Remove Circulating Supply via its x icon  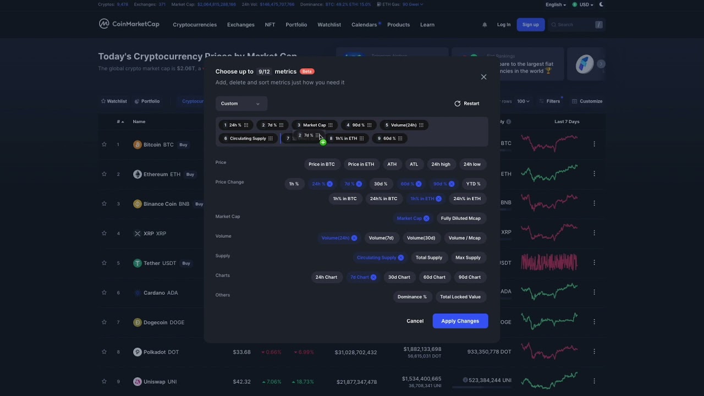point(400,257)
